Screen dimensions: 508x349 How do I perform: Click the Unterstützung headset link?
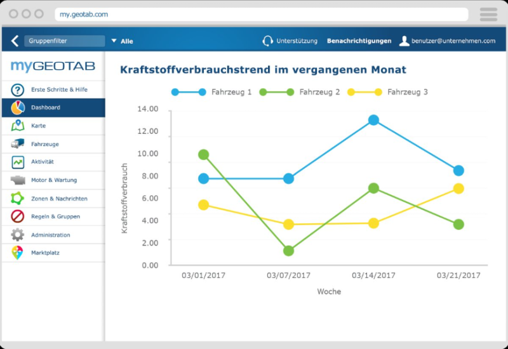(x=290, y=41)
